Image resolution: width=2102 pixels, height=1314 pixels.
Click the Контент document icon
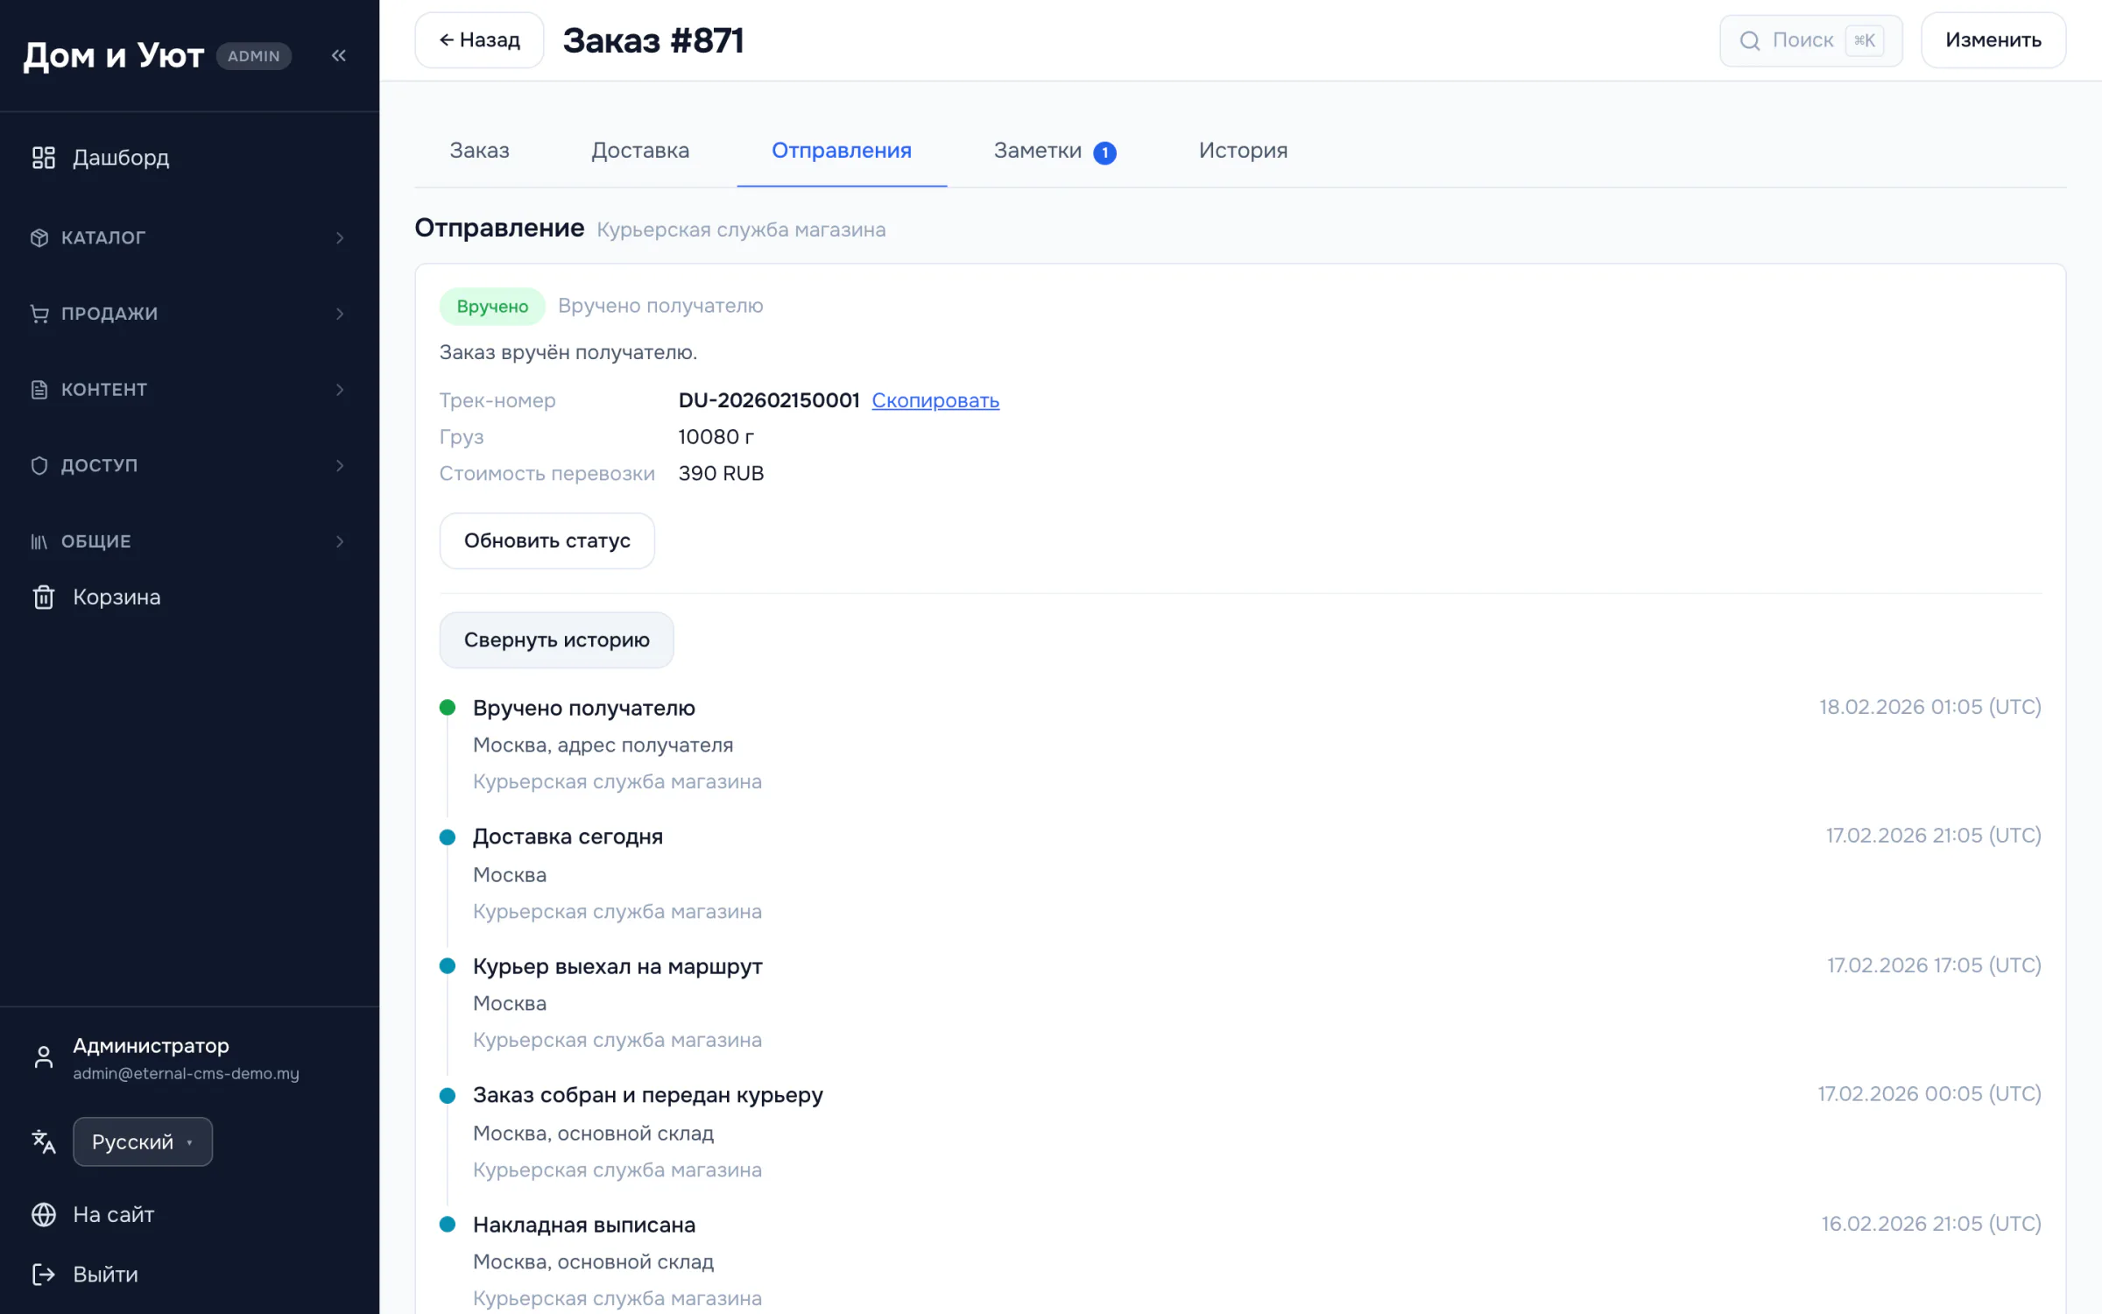click(x=39, y=390)
